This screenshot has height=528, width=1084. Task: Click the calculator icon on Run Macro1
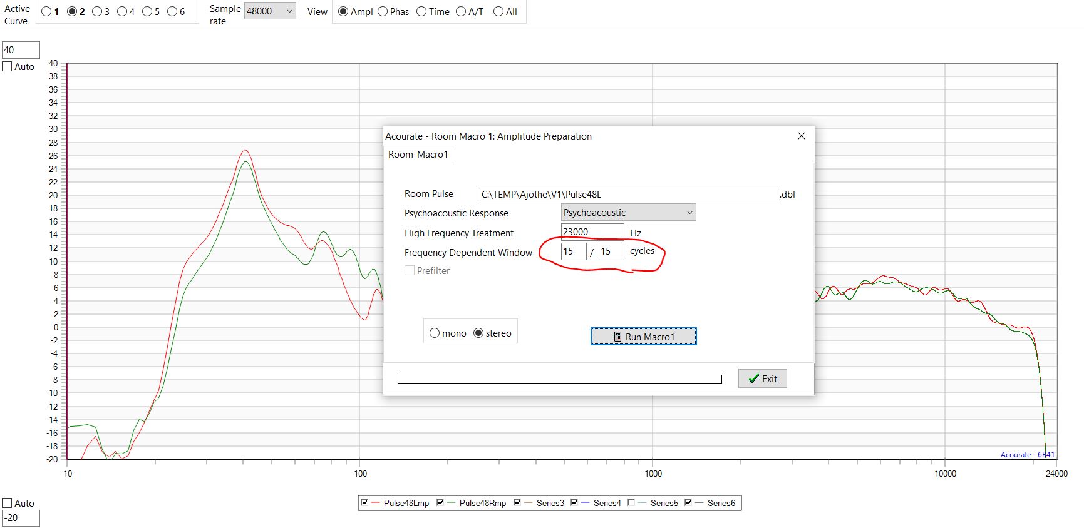pyautogui.click(x=617, y=337)
